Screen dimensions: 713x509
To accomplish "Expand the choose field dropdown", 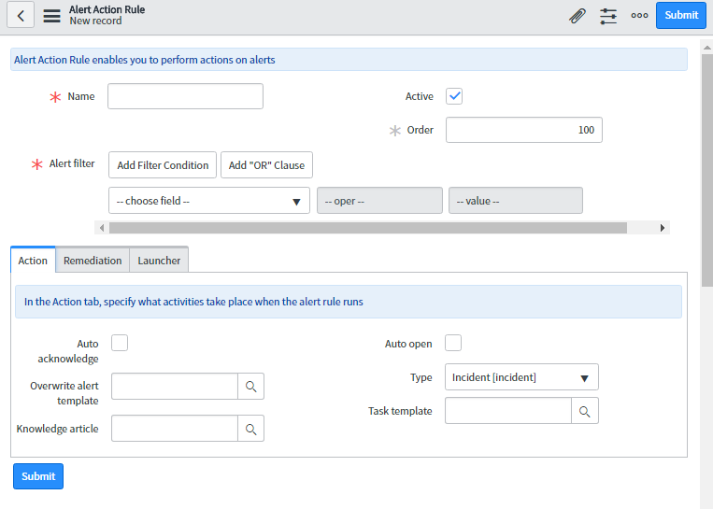I will point(209,201).
